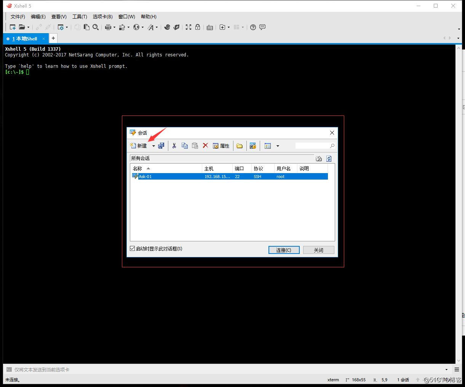The image size is (465, 387).
Task: Click the compose bar 仅将文本发送到当前选项卡 field
Action: 229,369
